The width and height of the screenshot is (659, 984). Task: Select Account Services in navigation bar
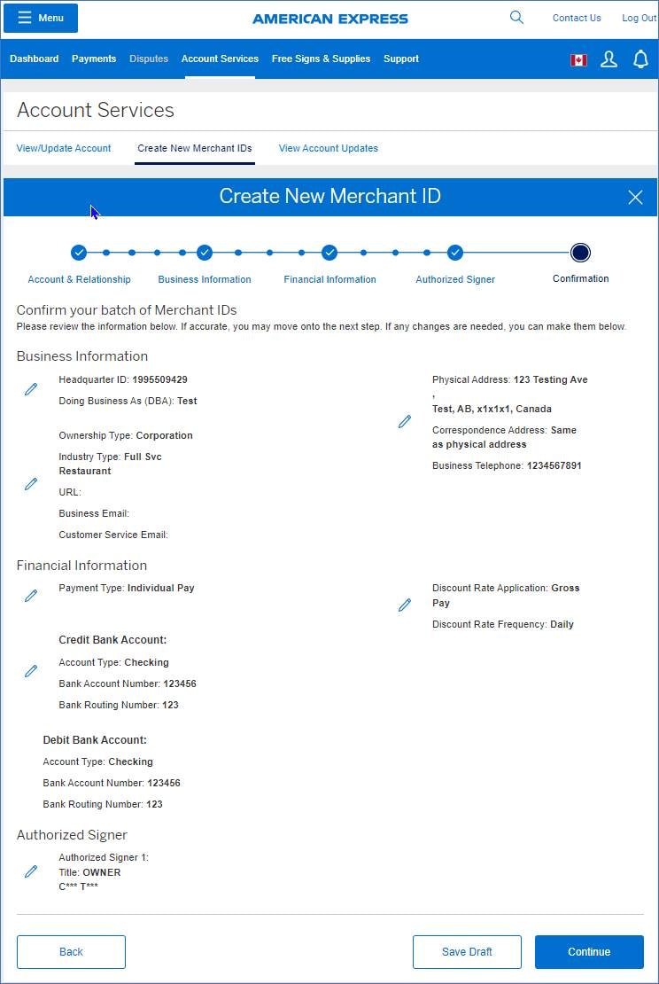[220, 59]
